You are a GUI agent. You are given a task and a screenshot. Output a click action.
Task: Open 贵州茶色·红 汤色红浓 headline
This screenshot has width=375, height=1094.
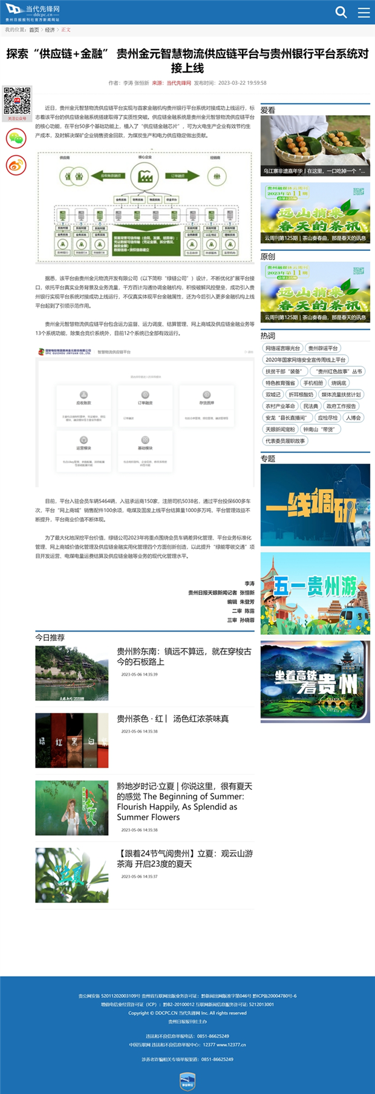click(x=173, y=719)
